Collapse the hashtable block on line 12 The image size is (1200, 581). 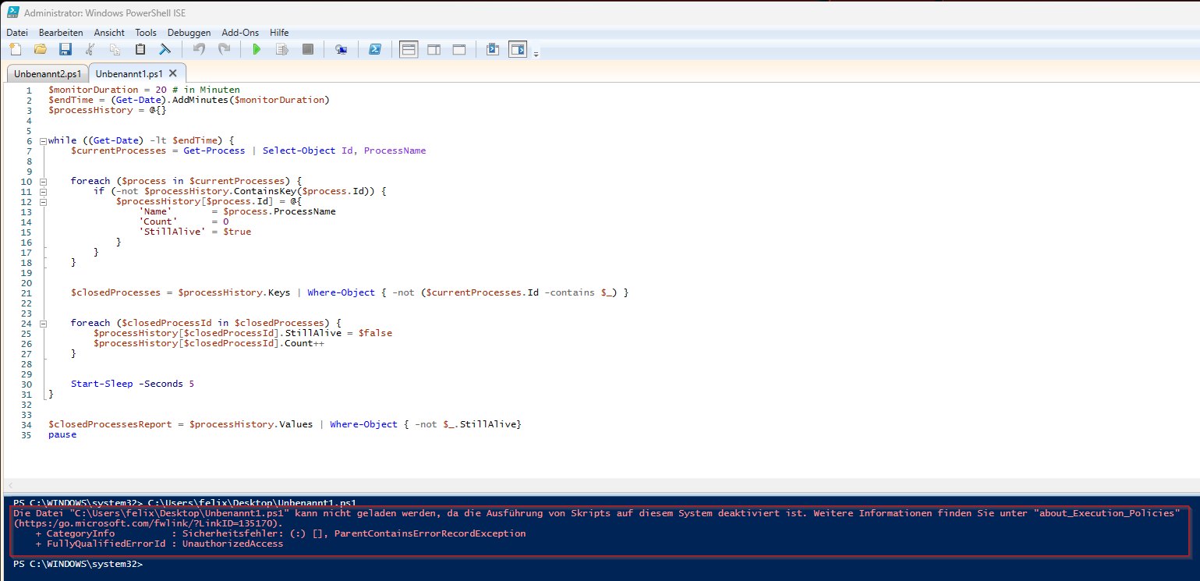(x=44, y=201)
